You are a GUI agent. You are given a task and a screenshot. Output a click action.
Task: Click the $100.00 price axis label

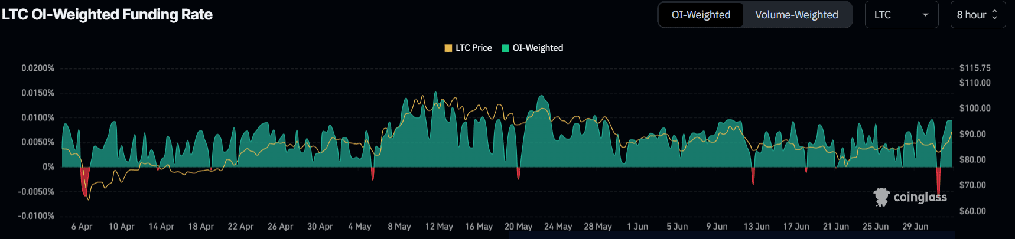(975, 108)
